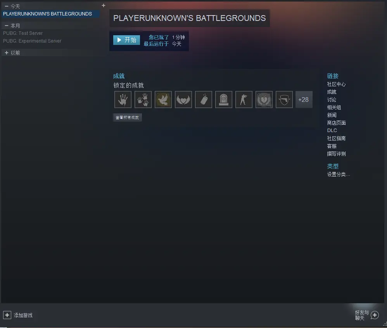Screen dimensions: 387x328
Task: Open 好友与聊天 text
Action: tap(362, 315)
